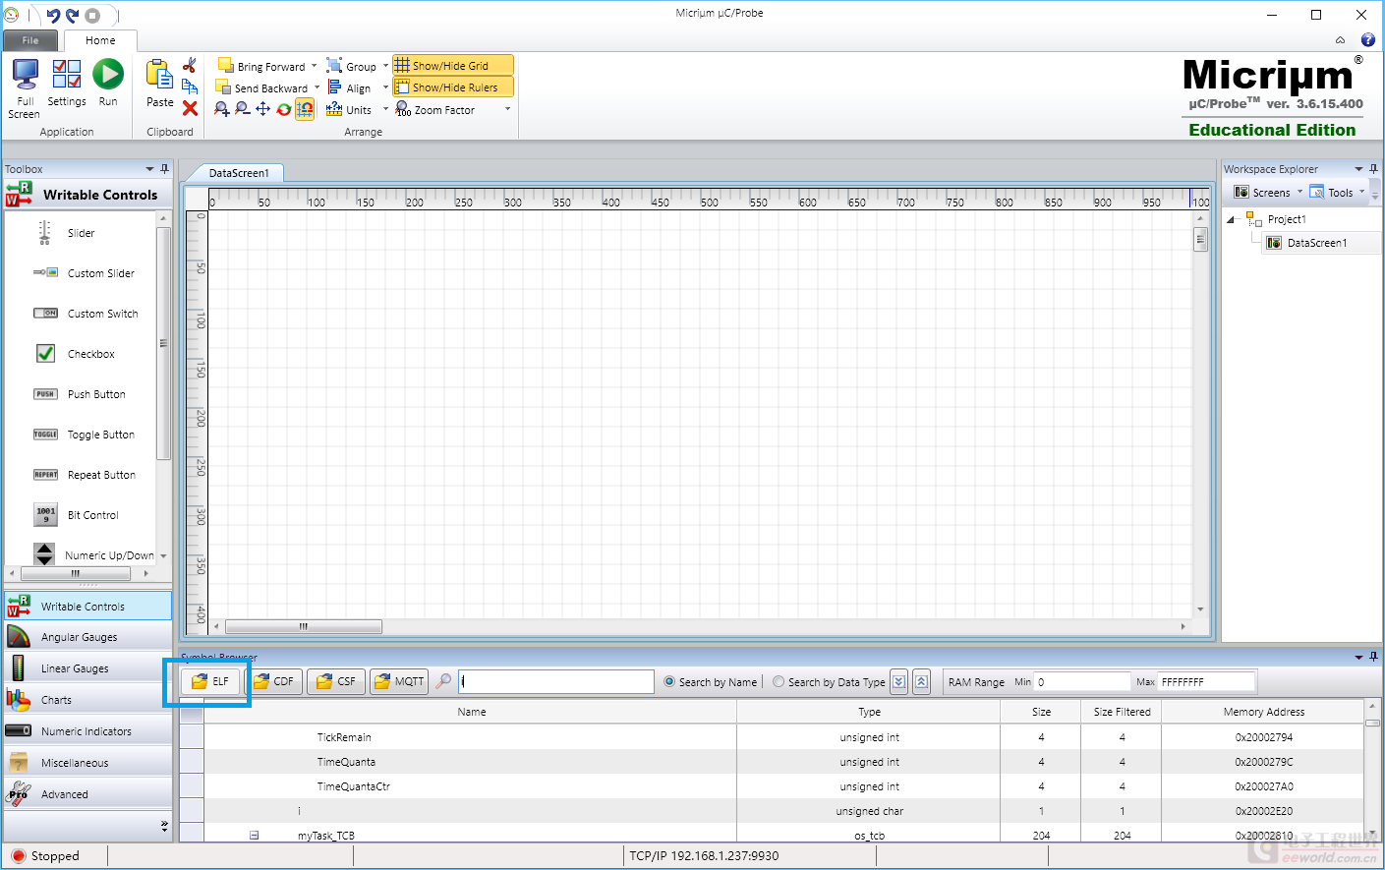This screenshot has height=870, width=1385.
Task: Open the Charts category
Action: (87, 700)
